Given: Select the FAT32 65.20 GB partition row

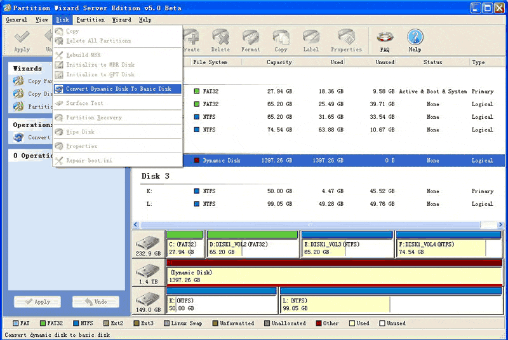Looking at the screenshot, I should (344, 104).
